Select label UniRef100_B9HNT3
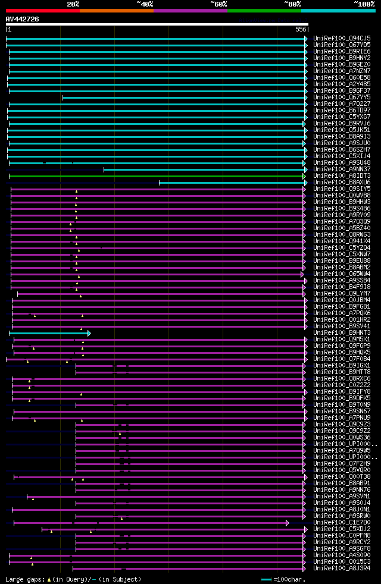 [x=342, y=333]
